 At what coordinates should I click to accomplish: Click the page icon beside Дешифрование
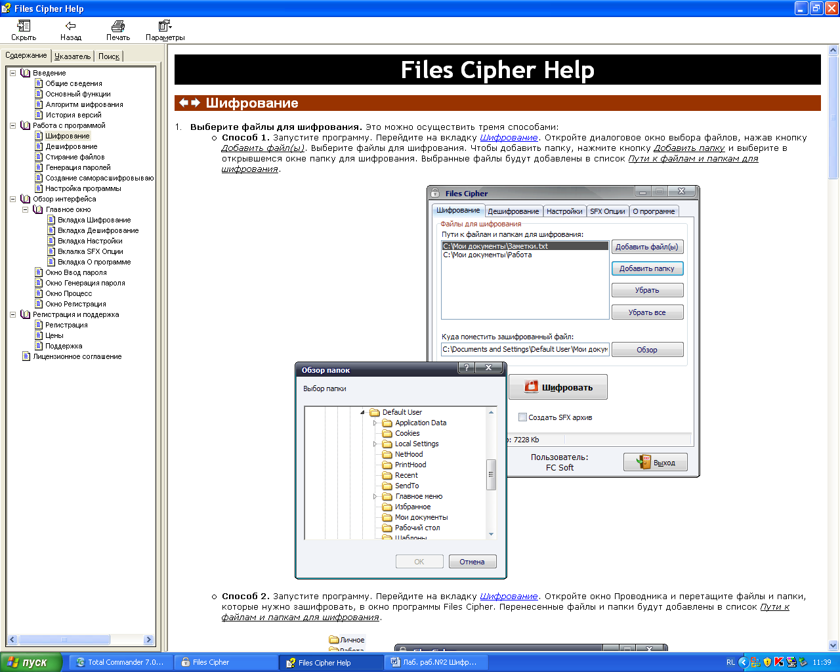[x=39, y=146]
